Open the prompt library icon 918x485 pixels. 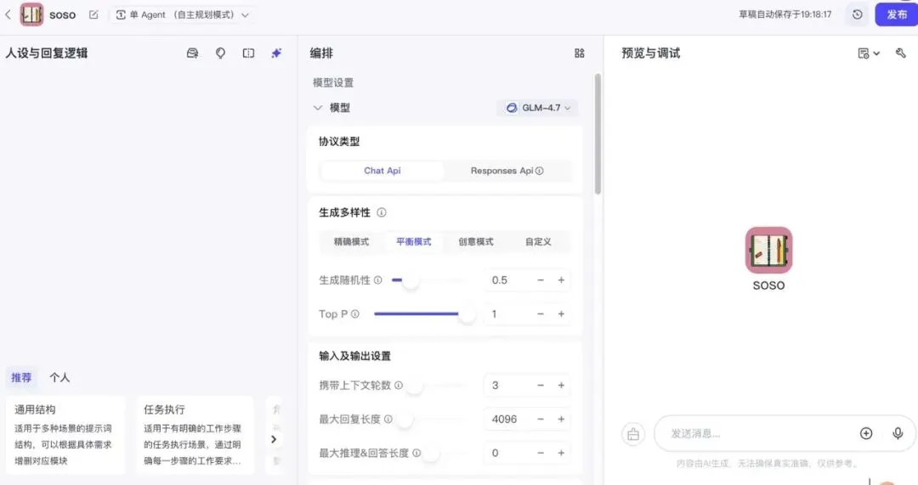tap(192, 54)
